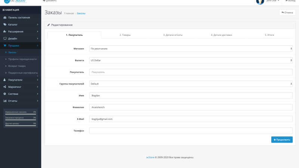The height and width of the screenshot is (168, 299).
Task: Switch to the 5. Итоги tab
Action: (269, 35)
